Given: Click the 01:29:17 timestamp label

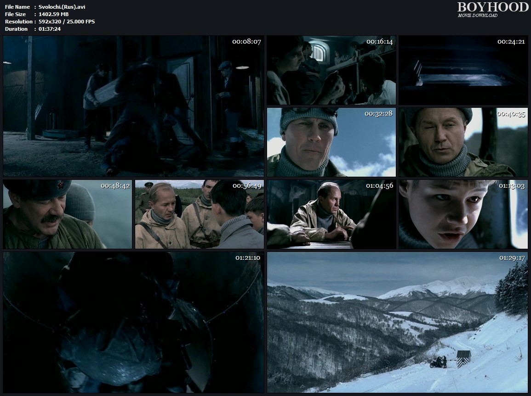Looking at the screenshot, I should 512,258.
